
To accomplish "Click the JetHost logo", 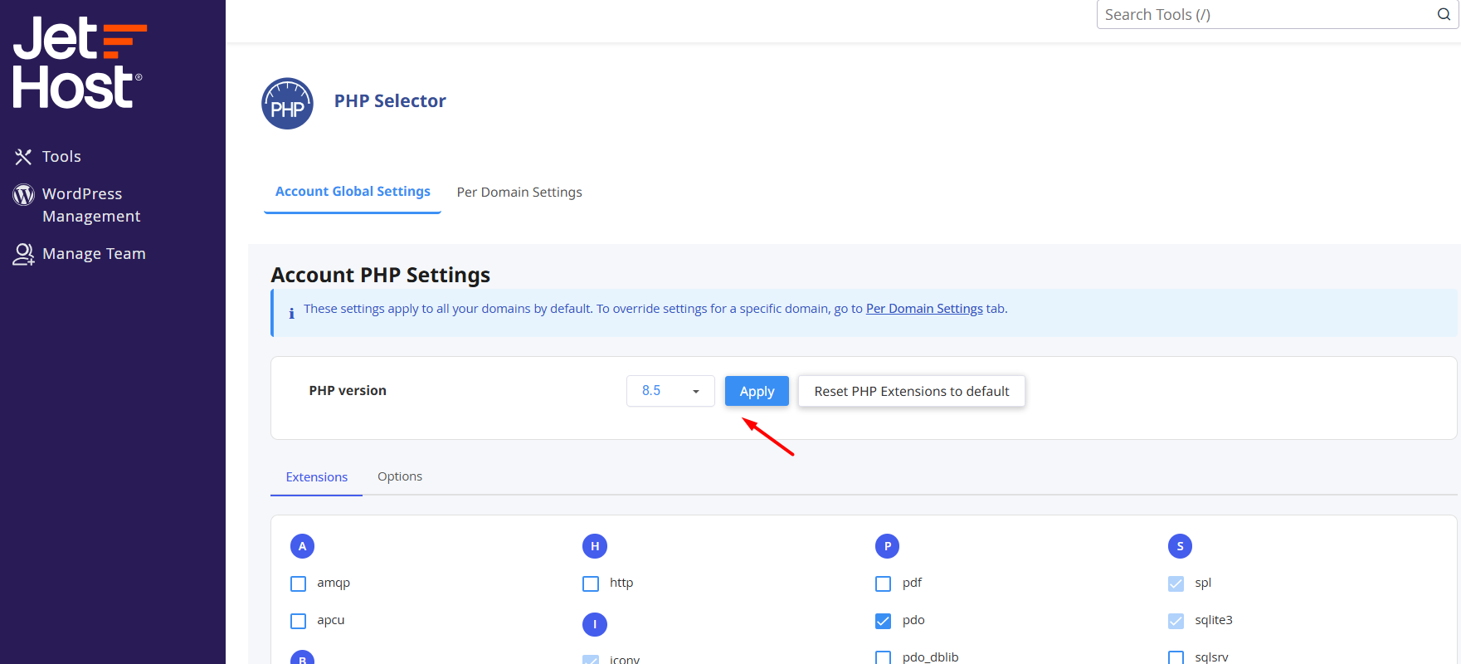I will pos(80,62).
